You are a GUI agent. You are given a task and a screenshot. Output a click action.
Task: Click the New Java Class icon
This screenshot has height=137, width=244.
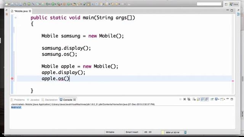point(69,4)
